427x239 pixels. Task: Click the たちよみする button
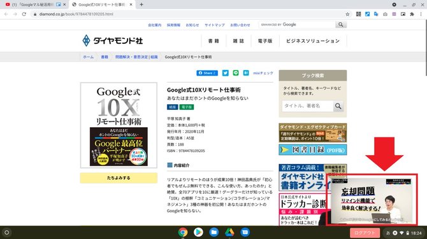(x=119, y=178)
